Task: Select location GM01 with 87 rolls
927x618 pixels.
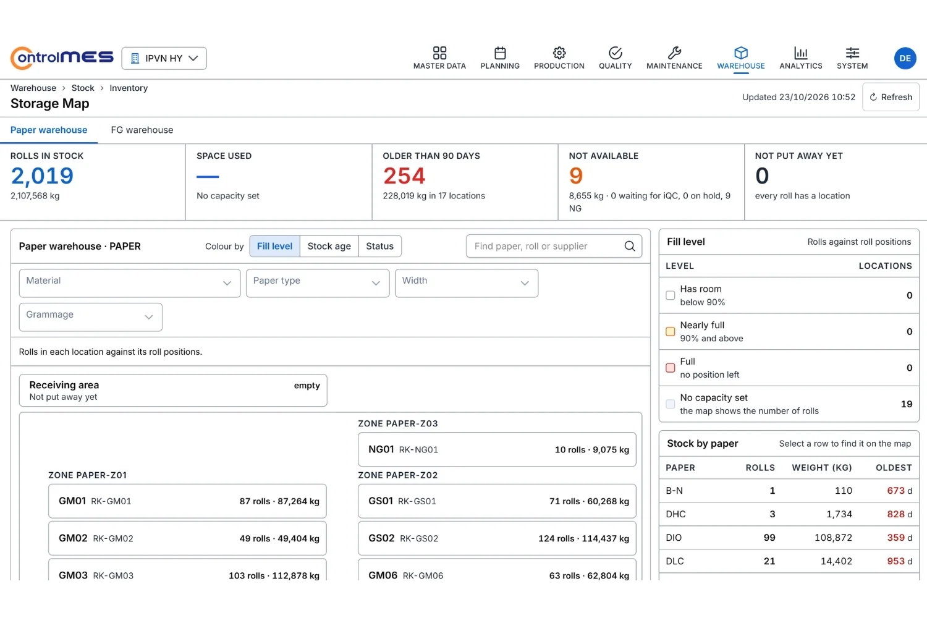Action: pyautogui.click(x=187, y=501)
